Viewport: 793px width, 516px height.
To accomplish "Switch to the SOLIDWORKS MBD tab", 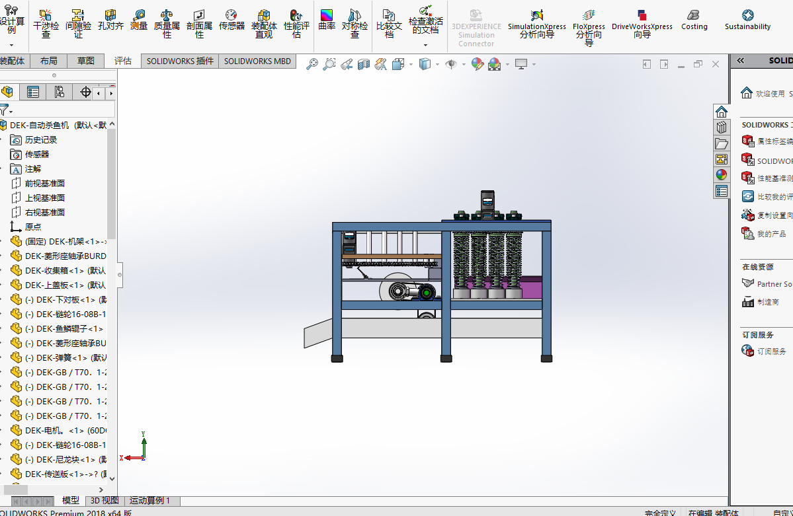I will 257,61.
